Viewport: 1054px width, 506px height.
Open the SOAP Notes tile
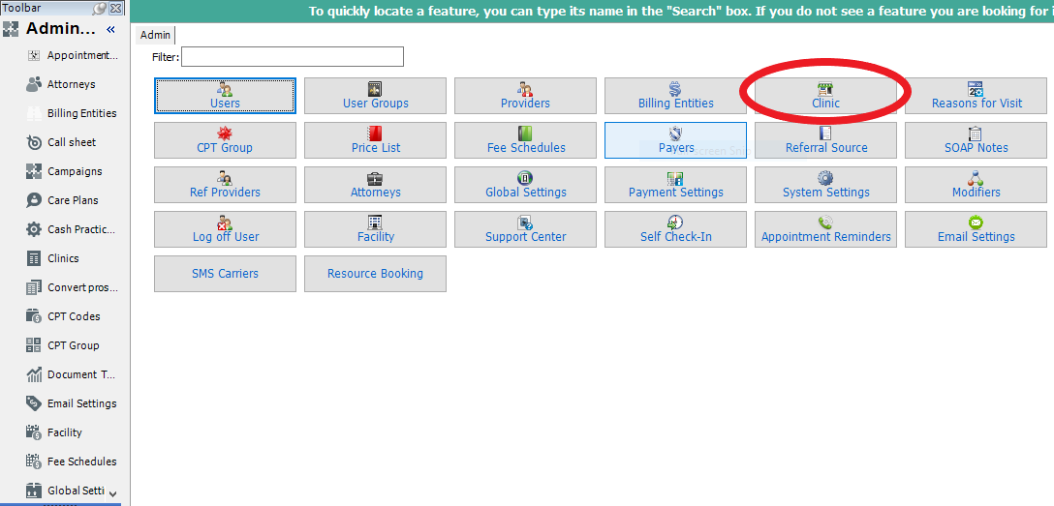click(976, 140)
